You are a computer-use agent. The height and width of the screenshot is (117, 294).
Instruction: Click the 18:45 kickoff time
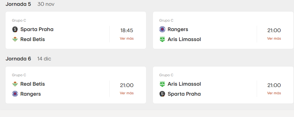click(127, 30)
